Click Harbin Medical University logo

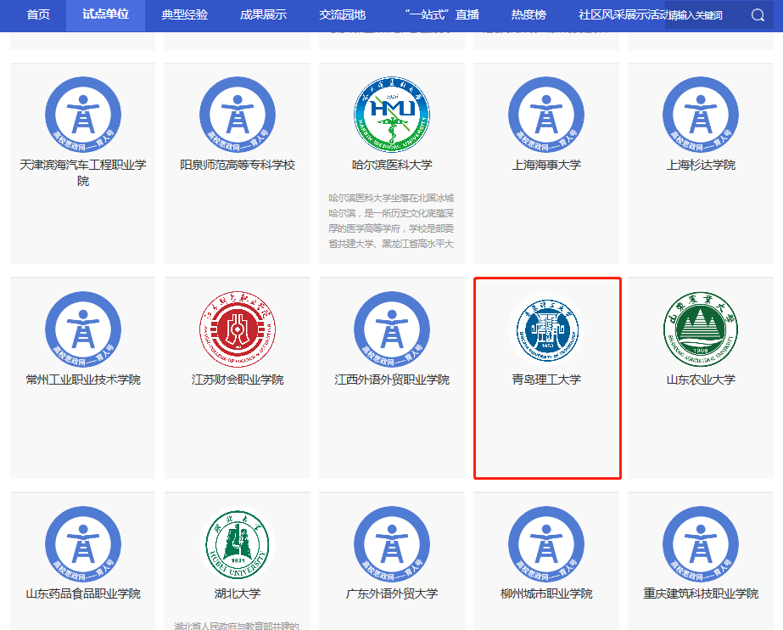pos(392,115)
